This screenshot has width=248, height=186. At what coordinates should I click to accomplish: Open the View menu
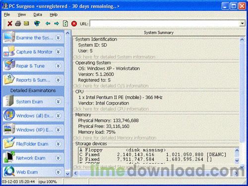(22, 14)
